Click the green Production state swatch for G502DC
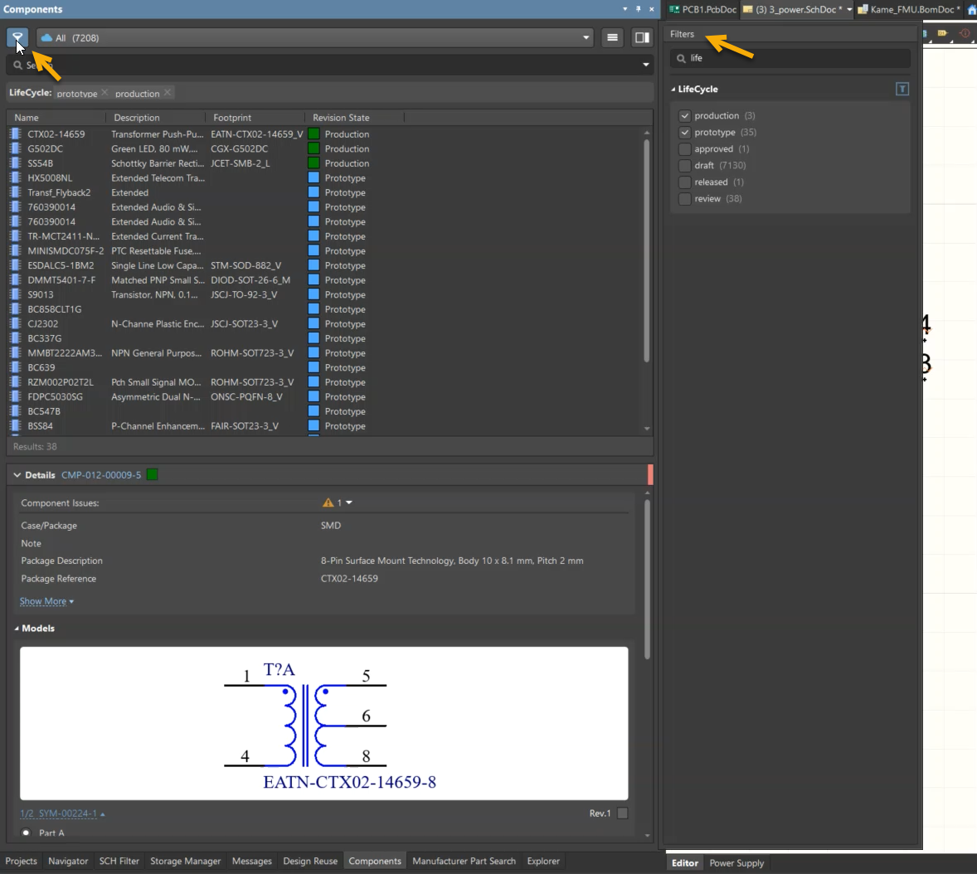Screen dimensions: 977x874 [314, 148]
